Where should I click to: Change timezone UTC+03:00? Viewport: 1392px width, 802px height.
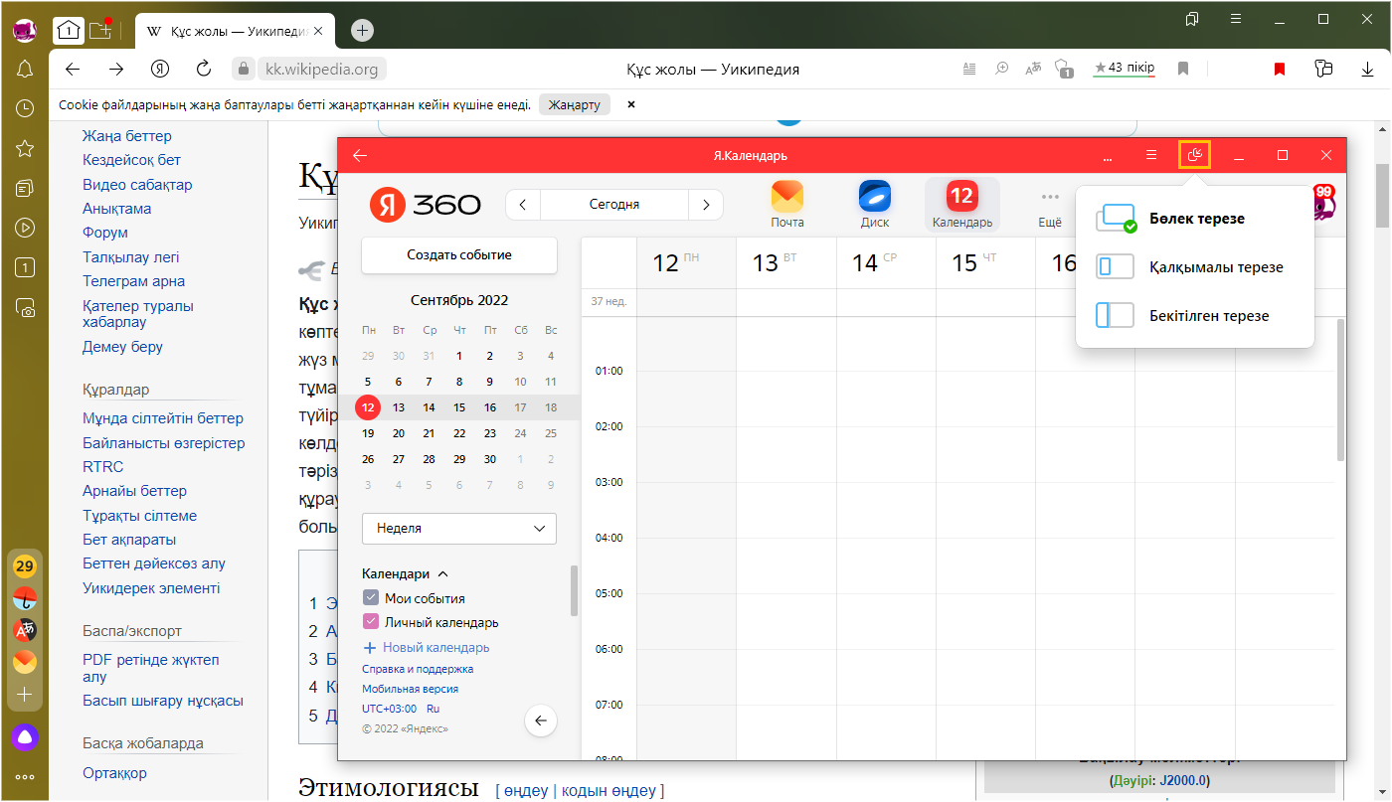coord(389,709)
